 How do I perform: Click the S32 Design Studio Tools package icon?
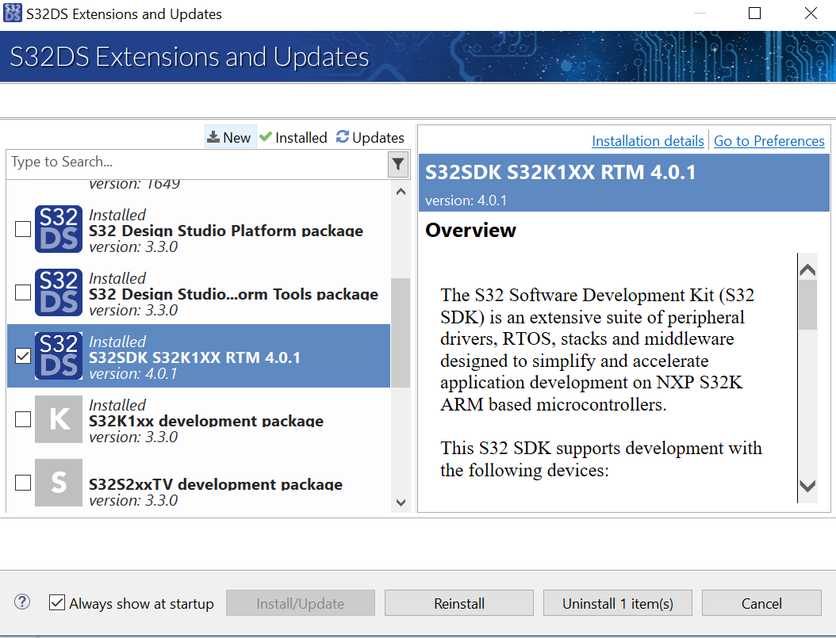(59, 293)
